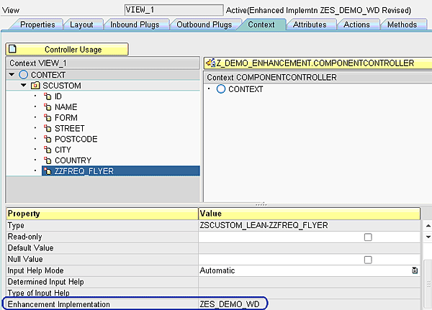The height and width of the screenshot is (310, 432).
Task: Switch to the Attributes tab
Action: click(x=310, y=24)
